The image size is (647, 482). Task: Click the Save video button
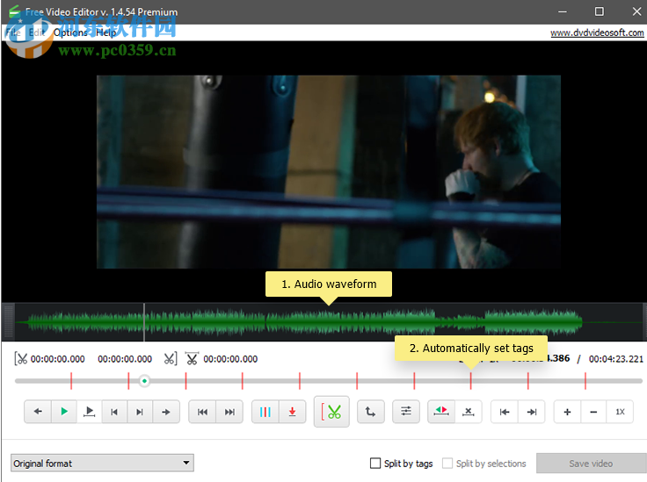tap(591, 464)
